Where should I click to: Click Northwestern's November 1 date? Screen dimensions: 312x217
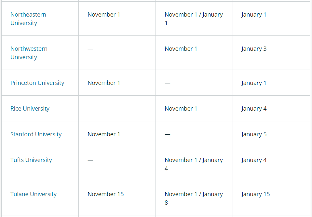(x=181, y=49)
